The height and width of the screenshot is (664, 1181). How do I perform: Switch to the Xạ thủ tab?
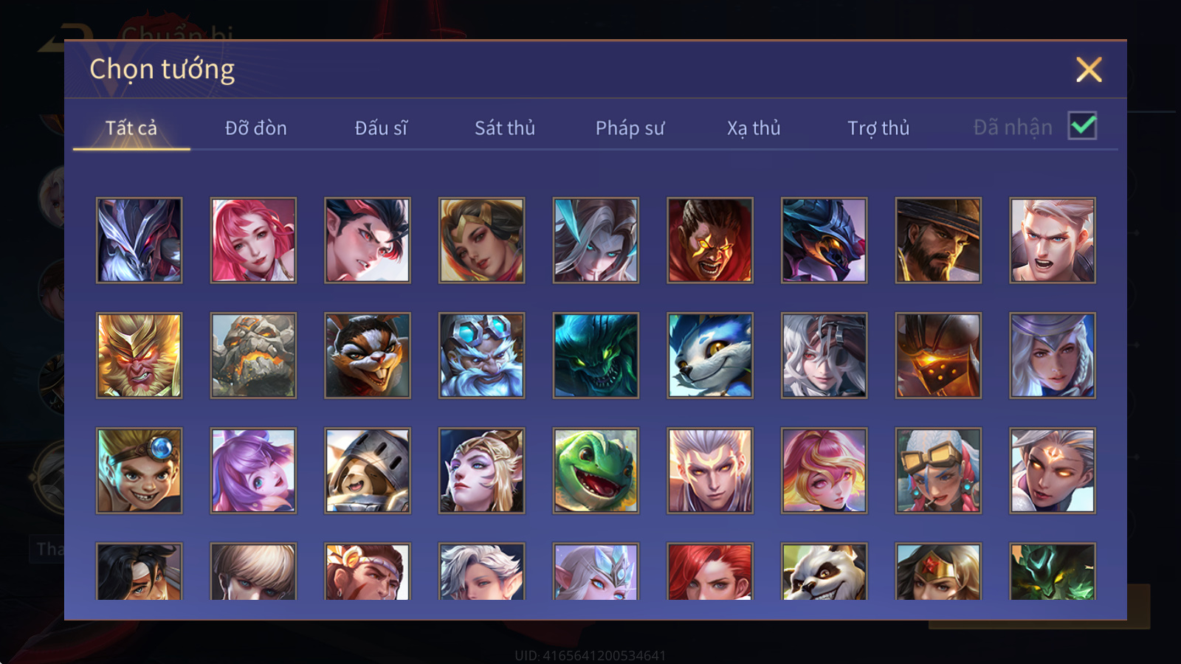(754, 128)
